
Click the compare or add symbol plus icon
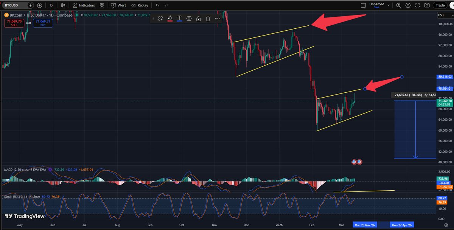(x=39, y=5)
